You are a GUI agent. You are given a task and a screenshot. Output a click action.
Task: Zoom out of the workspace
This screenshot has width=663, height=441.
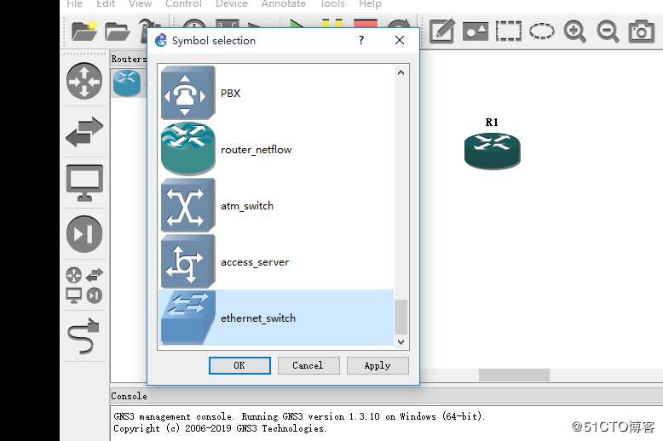pyautogui.click(x=608, y=31)
